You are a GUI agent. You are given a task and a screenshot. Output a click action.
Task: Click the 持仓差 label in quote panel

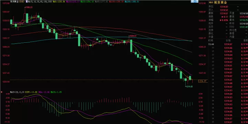click(233, 30)
